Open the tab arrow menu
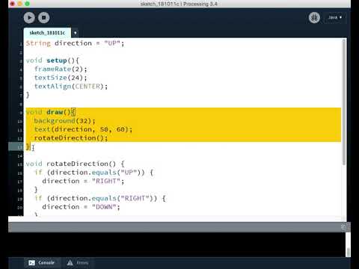This screenshot has height=269, width=359. click(x=75, y=33)
